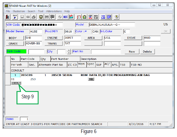177x137 pixels.
Task: Click the DRIVE button
Action: (x=133, y=38)
